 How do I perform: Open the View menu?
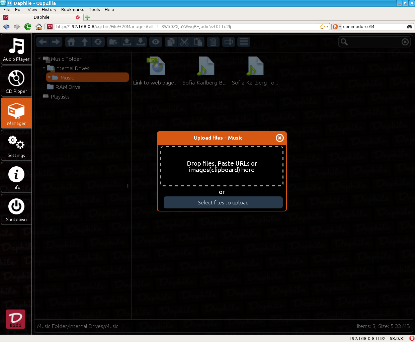(32, 9)
